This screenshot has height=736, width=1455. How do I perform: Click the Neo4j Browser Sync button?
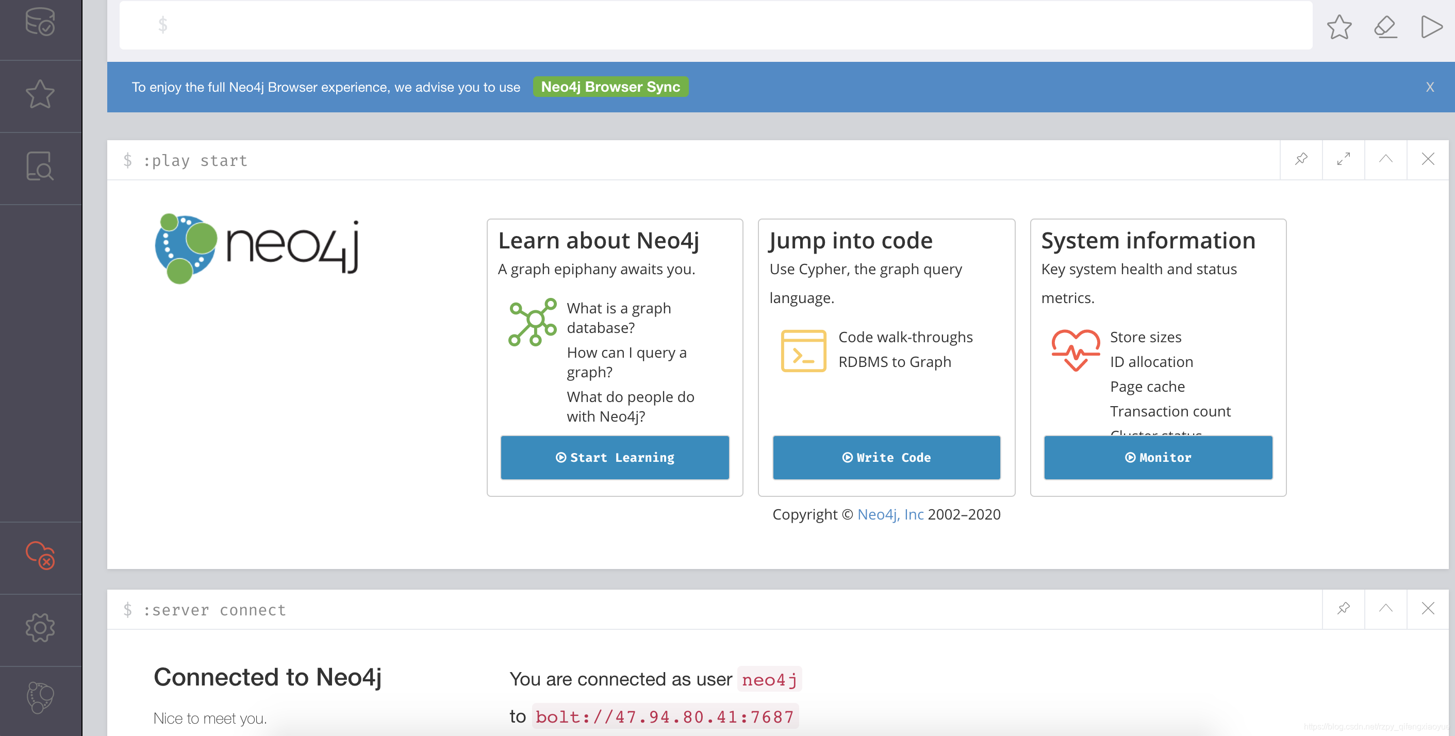(610, 87)
